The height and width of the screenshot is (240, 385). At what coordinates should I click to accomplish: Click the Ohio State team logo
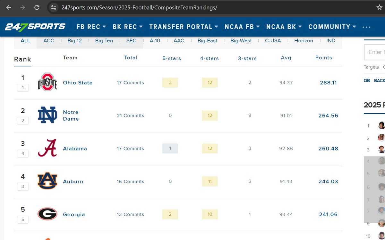[47, 82]
